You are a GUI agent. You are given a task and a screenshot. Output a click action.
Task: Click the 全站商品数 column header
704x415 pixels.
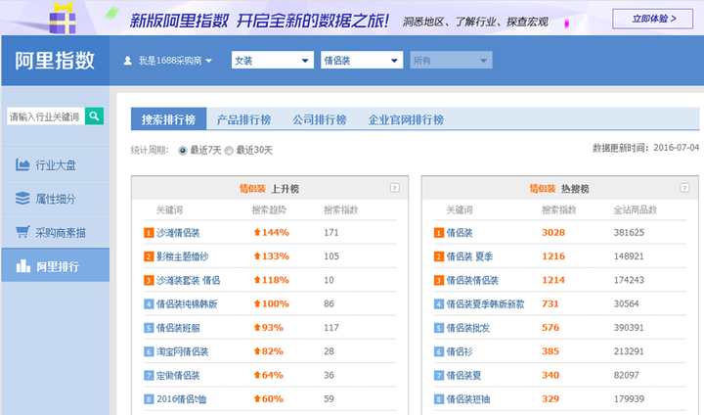point(636,210)
